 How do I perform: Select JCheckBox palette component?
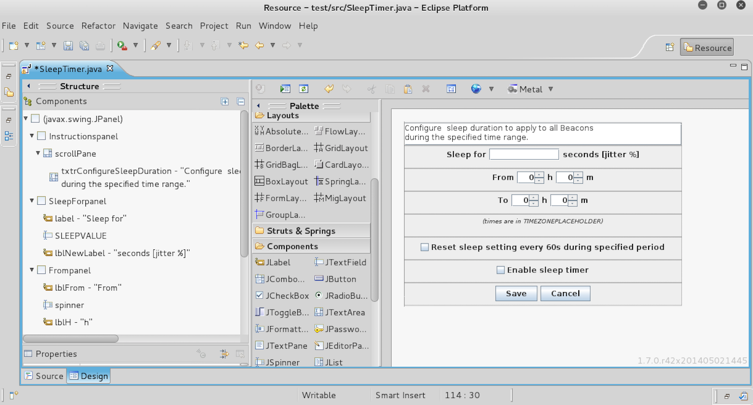(282, 296)
